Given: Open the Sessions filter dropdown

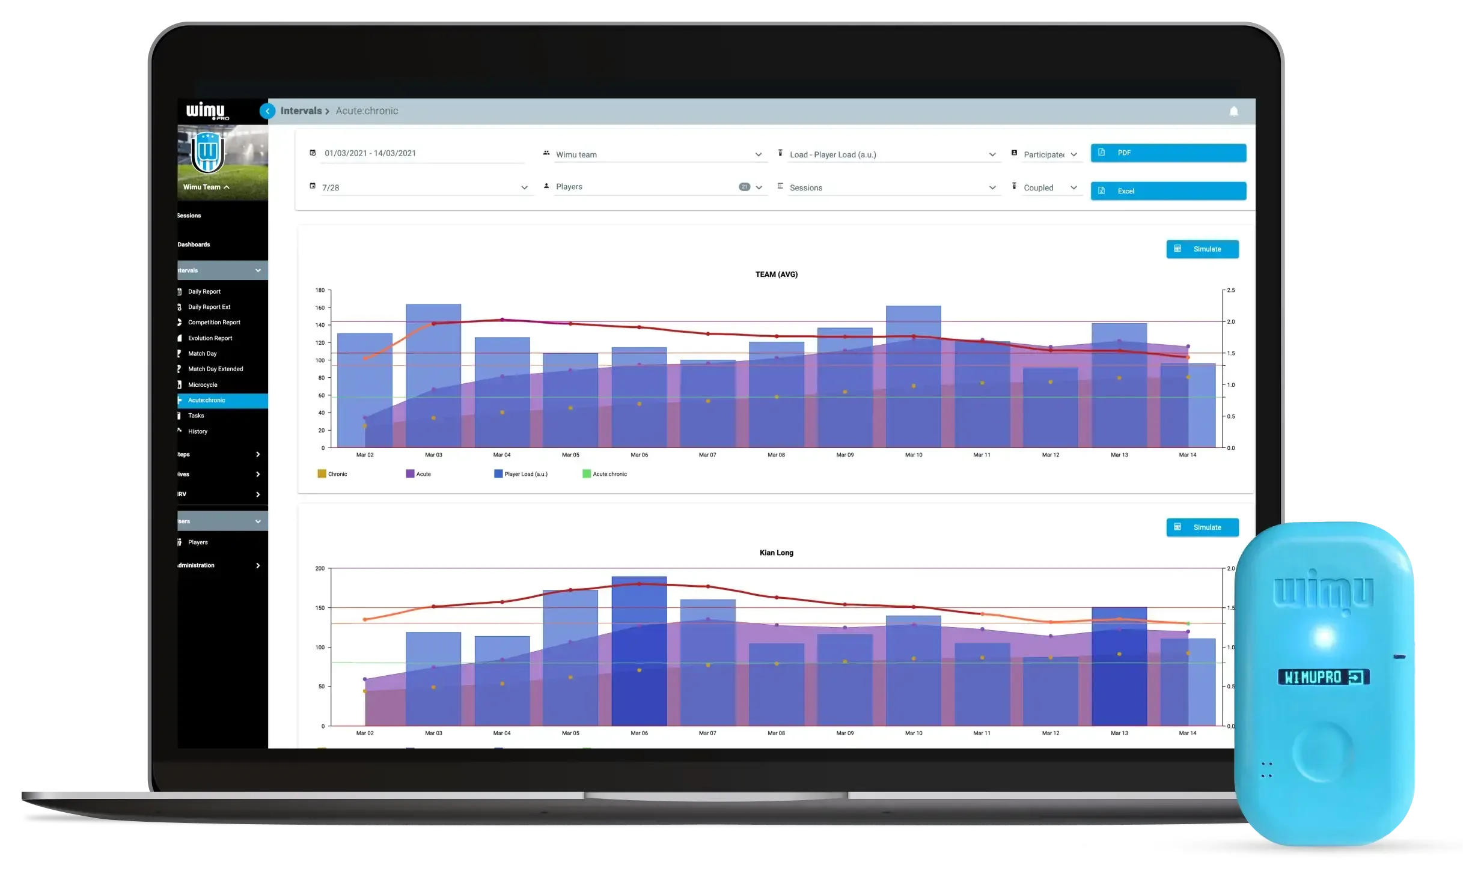Looking at the screenshot, I should 893,187.
